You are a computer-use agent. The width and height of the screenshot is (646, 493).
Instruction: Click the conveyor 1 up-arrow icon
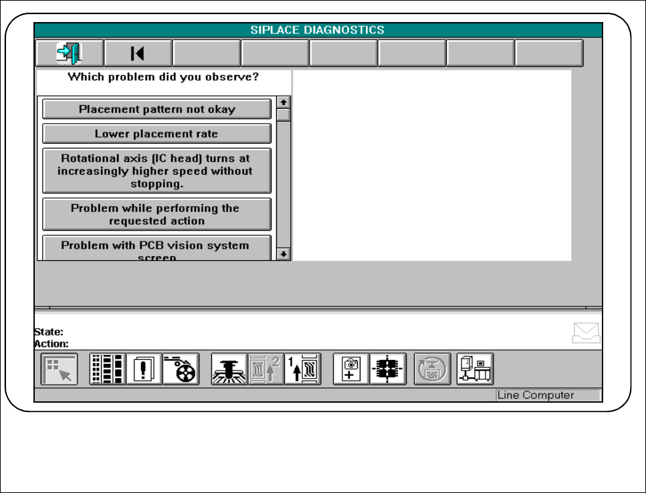coord(303,369)
